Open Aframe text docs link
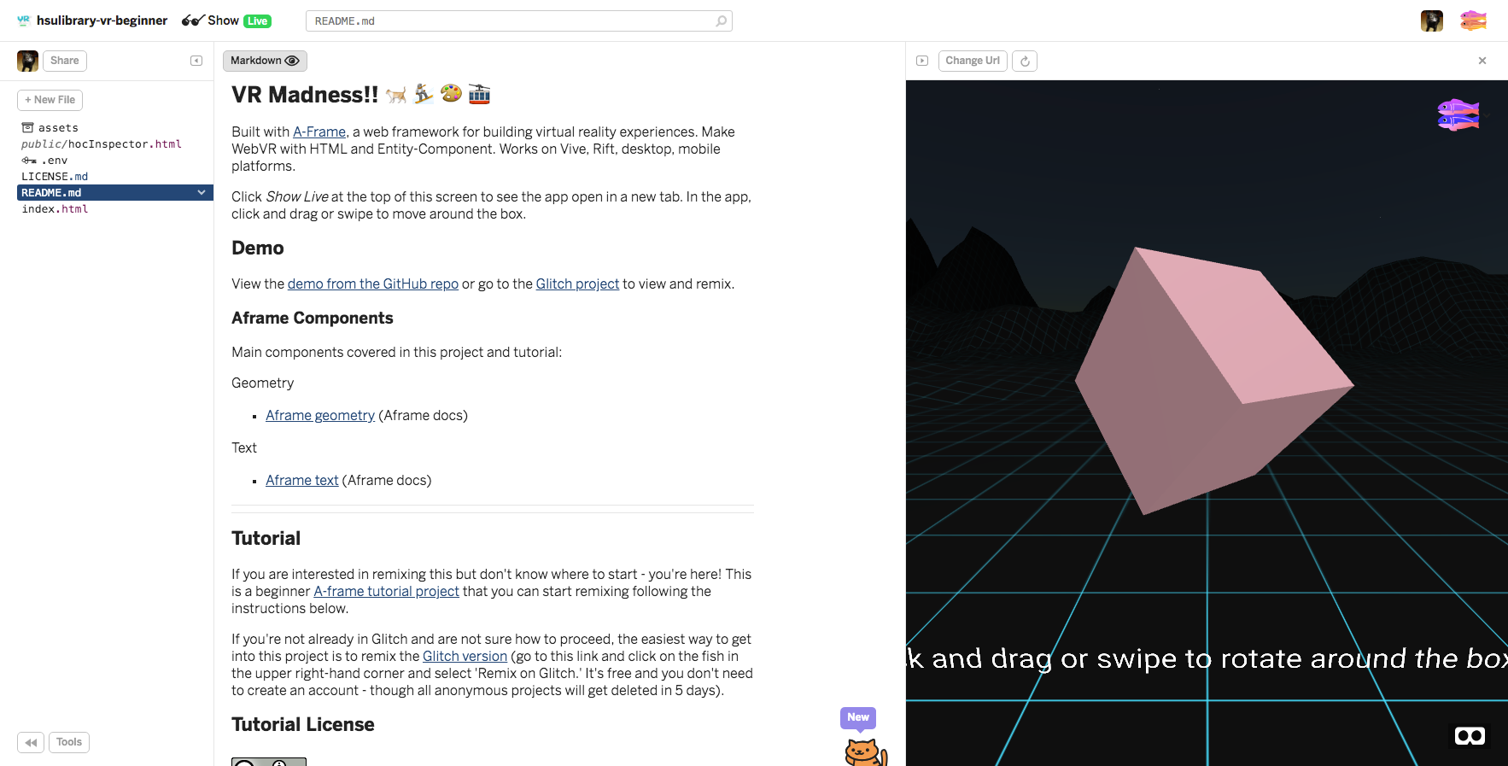Image resolution: width=1508 pixels, height=766 pixels. tap(302, 480)
